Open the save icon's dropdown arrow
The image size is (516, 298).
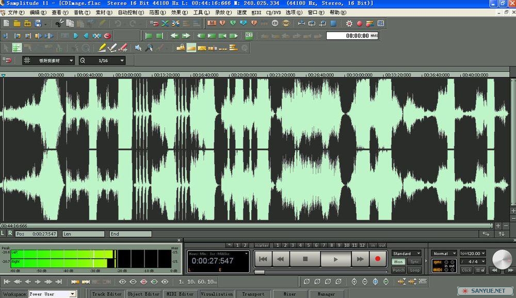45,24
